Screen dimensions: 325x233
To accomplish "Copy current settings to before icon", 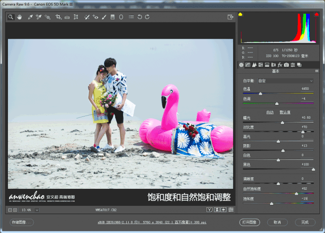I will tap(224, 210).
